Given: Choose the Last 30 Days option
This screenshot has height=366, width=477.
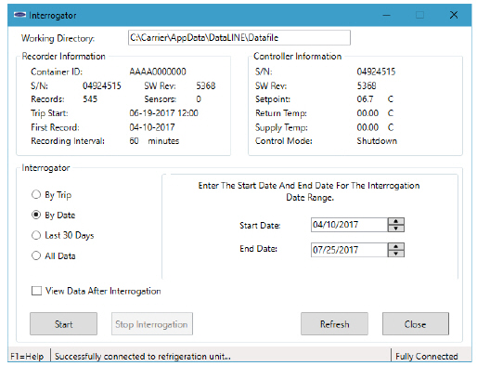Looking at the screenshot, I should (36, 235).
